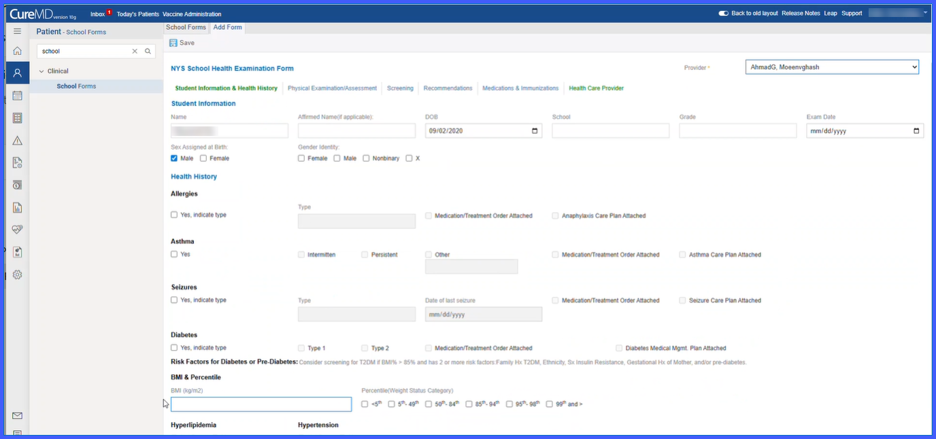Click the Save button
The height and width of the screenshot is (439, 936).
(182, 43)
